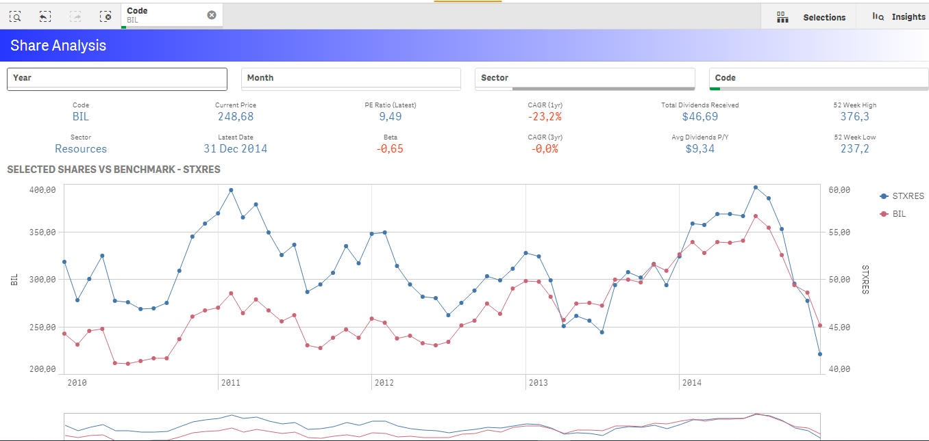The width and height of the screenshot is (929, 441).
Task: Step back one selection
Action: click(45, 16)
